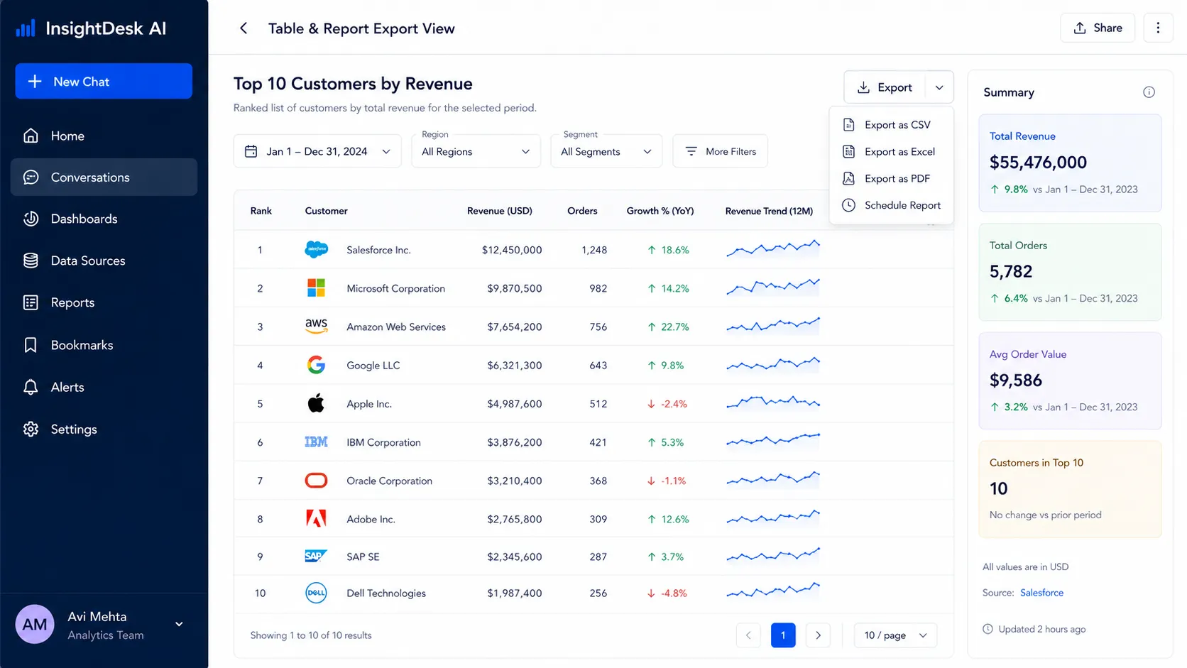Open Bookmarks in the sidebar
The width and height of the screenshot is (1187, 668).
coord(104,345)
